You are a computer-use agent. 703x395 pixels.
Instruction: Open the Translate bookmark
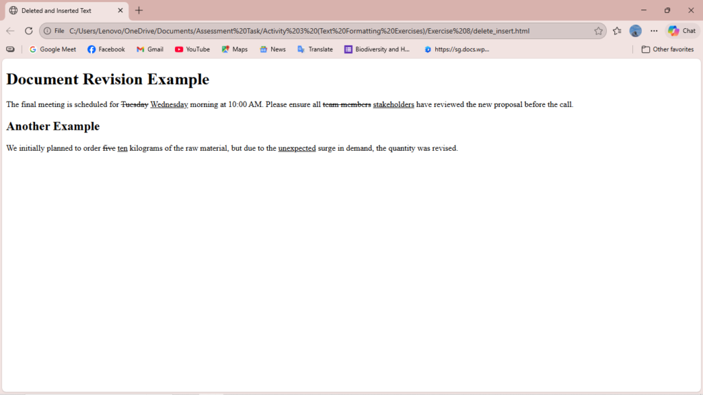click(x=315, y=49)
